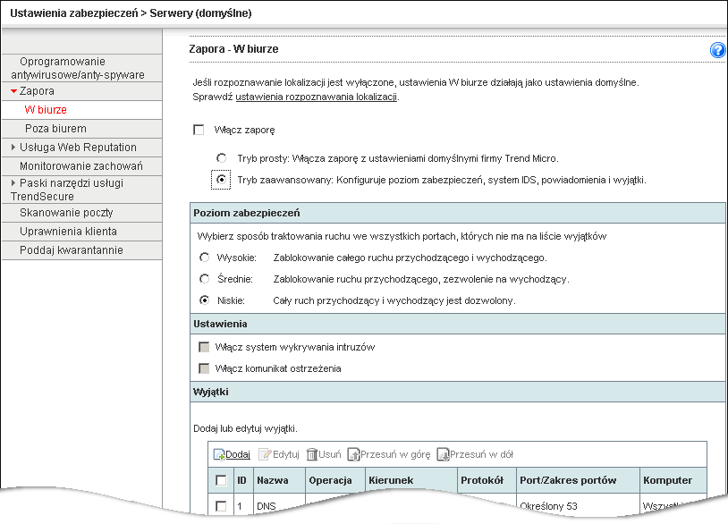728x524 pixels.
Task: Tick the DNS exception row checkbox
Action: click(x=221, y=506)
